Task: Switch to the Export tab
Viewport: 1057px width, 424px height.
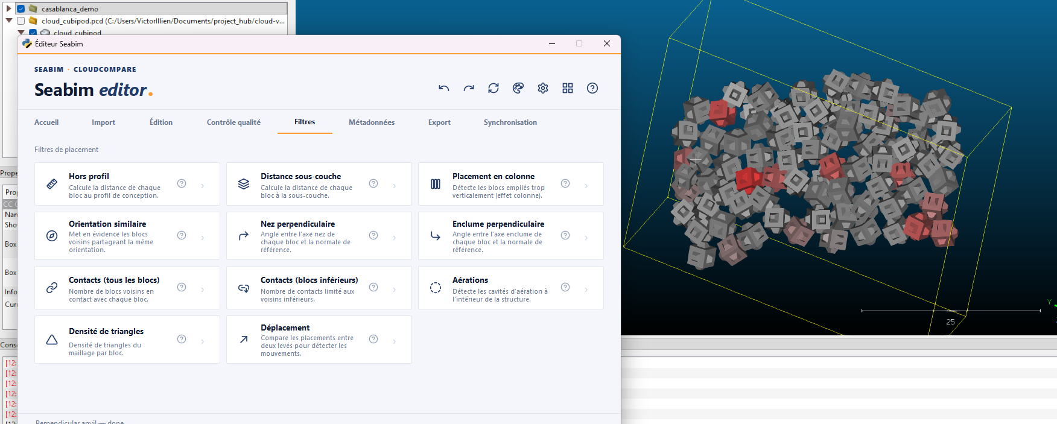Action: tap(439, 122)
